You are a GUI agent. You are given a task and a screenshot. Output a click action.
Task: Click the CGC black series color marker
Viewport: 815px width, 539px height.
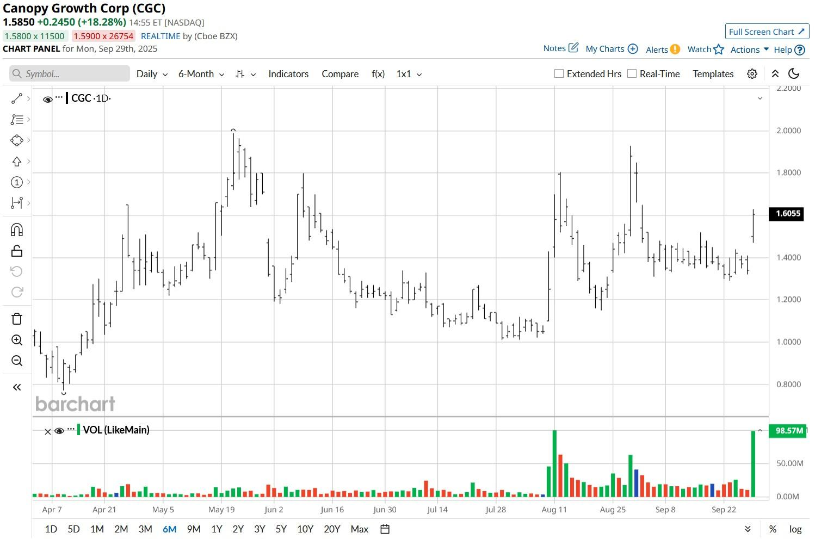pos(67,98)
